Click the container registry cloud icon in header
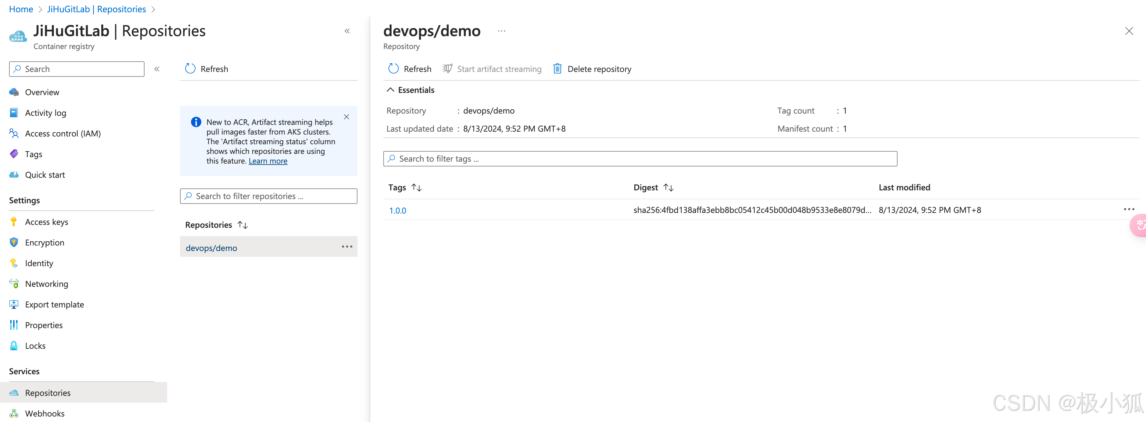This screenshot has width=1146, height=422. coord(18,36)
